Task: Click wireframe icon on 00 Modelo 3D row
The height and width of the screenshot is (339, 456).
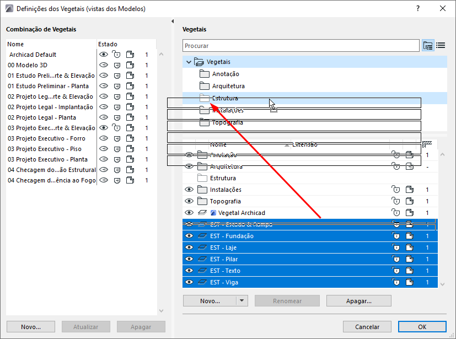Action: pyautogui.click(x=130, y=65)
